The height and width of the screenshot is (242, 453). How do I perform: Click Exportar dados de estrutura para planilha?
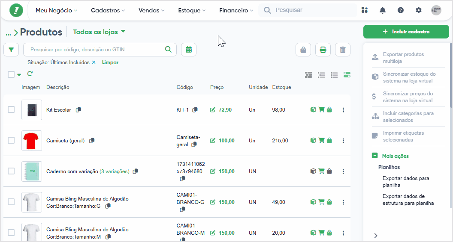click(408, 200)
